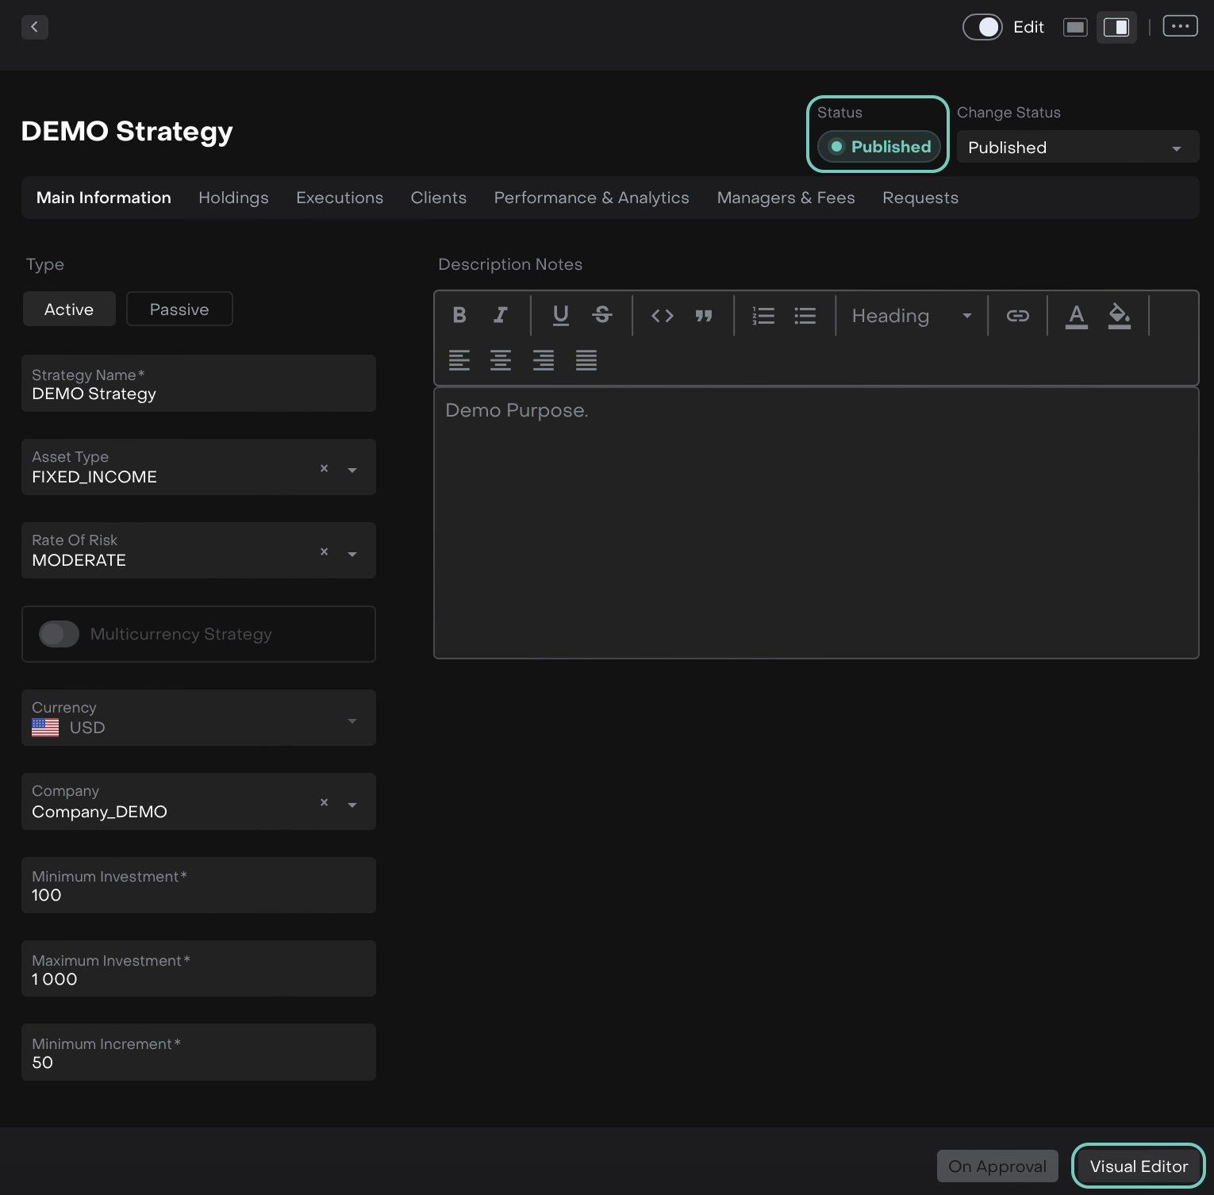Screen dimensions: 1214x1195
Task: Create a numbered list in notes
Action: pos(763,315)
